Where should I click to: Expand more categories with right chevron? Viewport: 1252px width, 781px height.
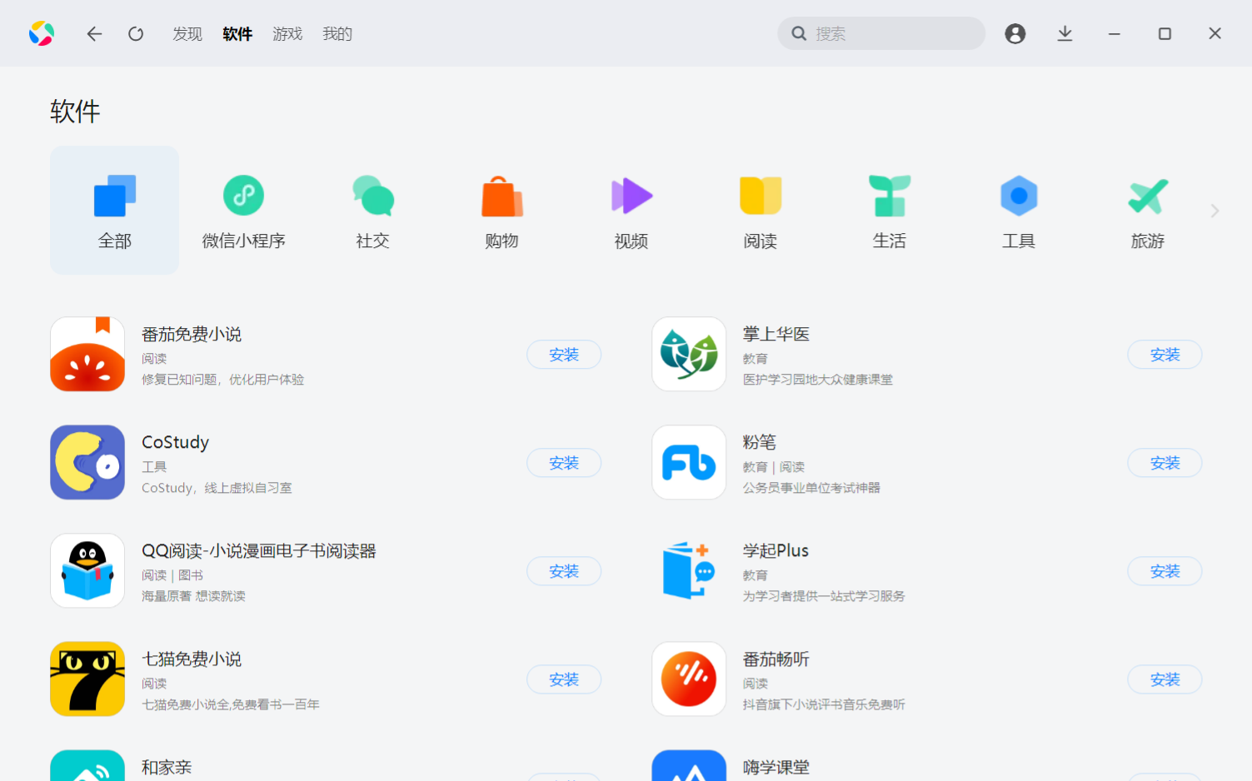click(x=1215, y=211)
